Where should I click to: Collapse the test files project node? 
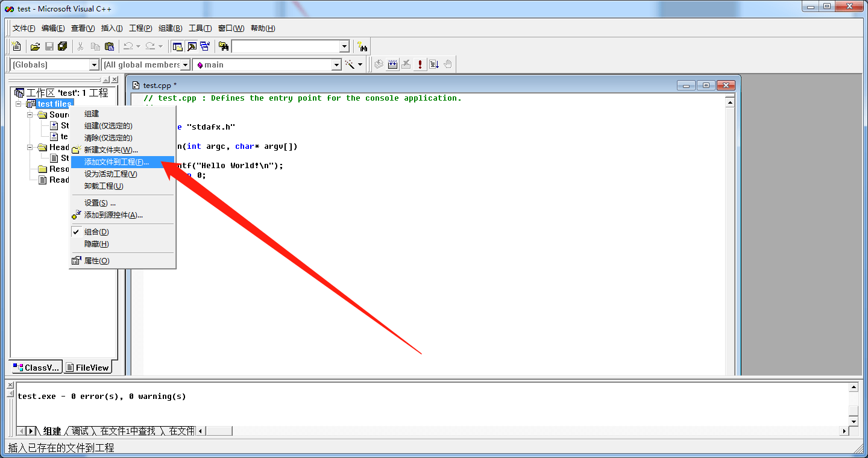(x=19, y=104)
